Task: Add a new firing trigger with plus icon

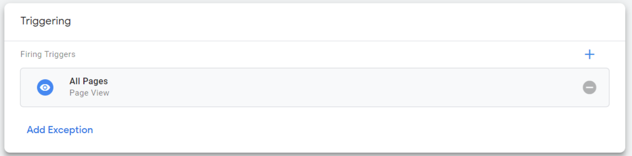Action: tap(589, 54)
